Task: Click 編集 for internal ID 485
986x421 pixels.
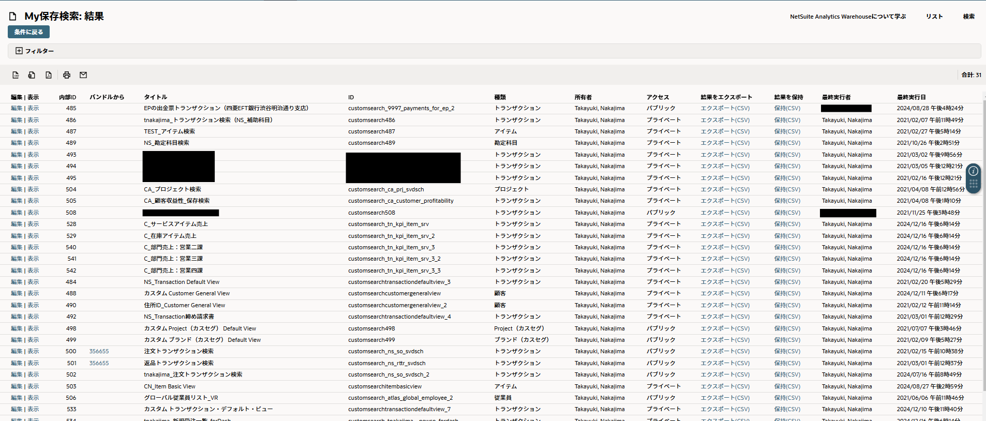Action: point(17,109)
